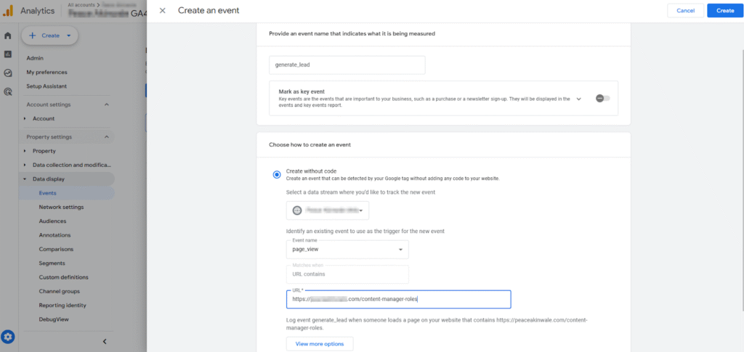Open the data stream dropdown
744x352 pixels.
328,210
